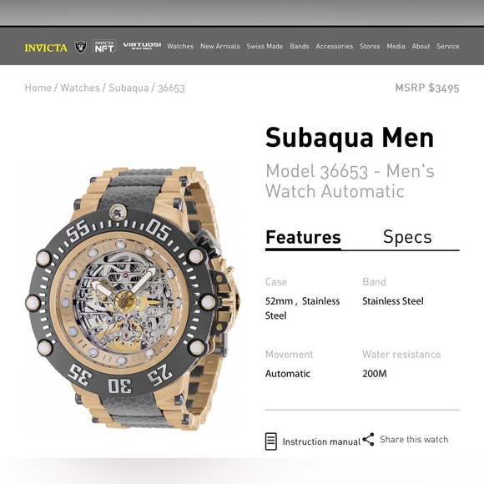The image size is (484, 484).
Task: Open the Accessories menu
Action: (x=335, y=46)
